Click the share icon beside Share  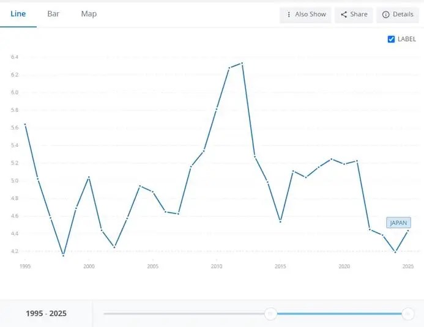[x=344, y=14]
